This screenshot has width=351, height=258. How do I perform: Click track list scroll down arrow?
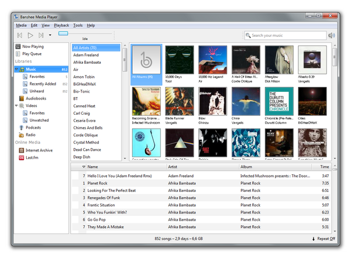point(335,231)
